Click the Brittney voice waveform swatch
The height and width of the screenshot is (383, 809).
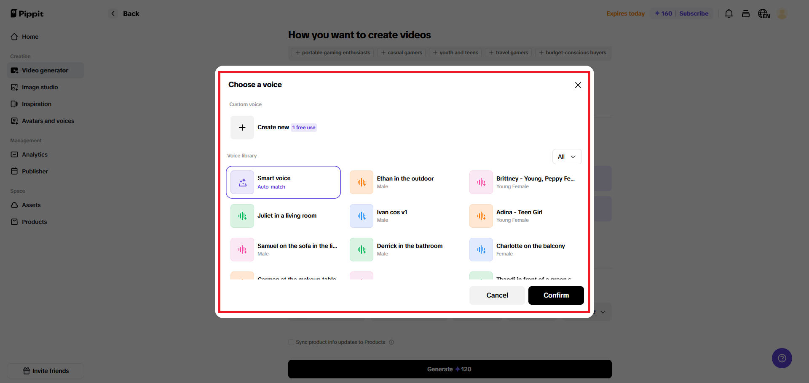coord(481,182)
